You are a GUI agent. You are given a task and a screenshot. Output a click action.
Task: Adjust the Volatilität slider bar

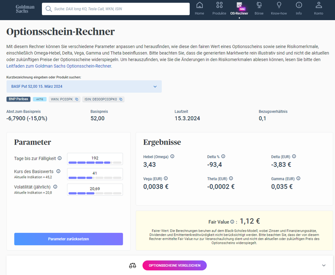(95, 193)
